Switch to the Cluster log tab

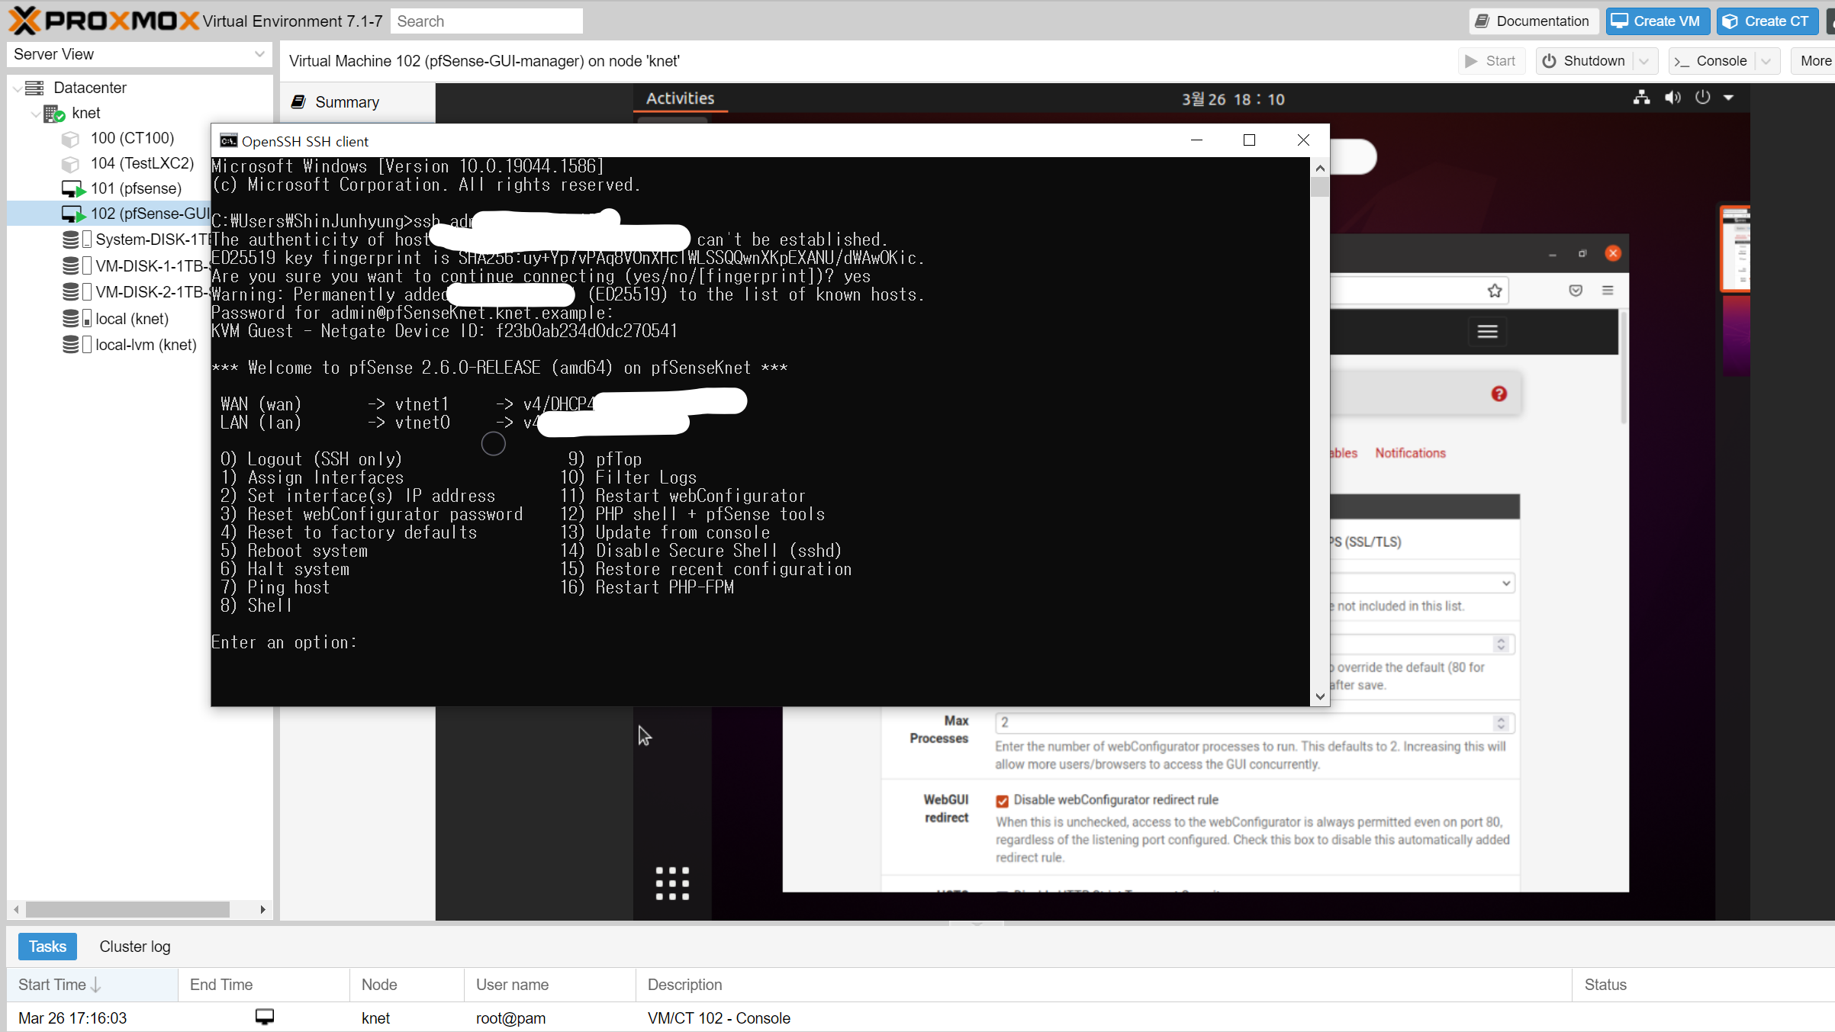(135, 947)
